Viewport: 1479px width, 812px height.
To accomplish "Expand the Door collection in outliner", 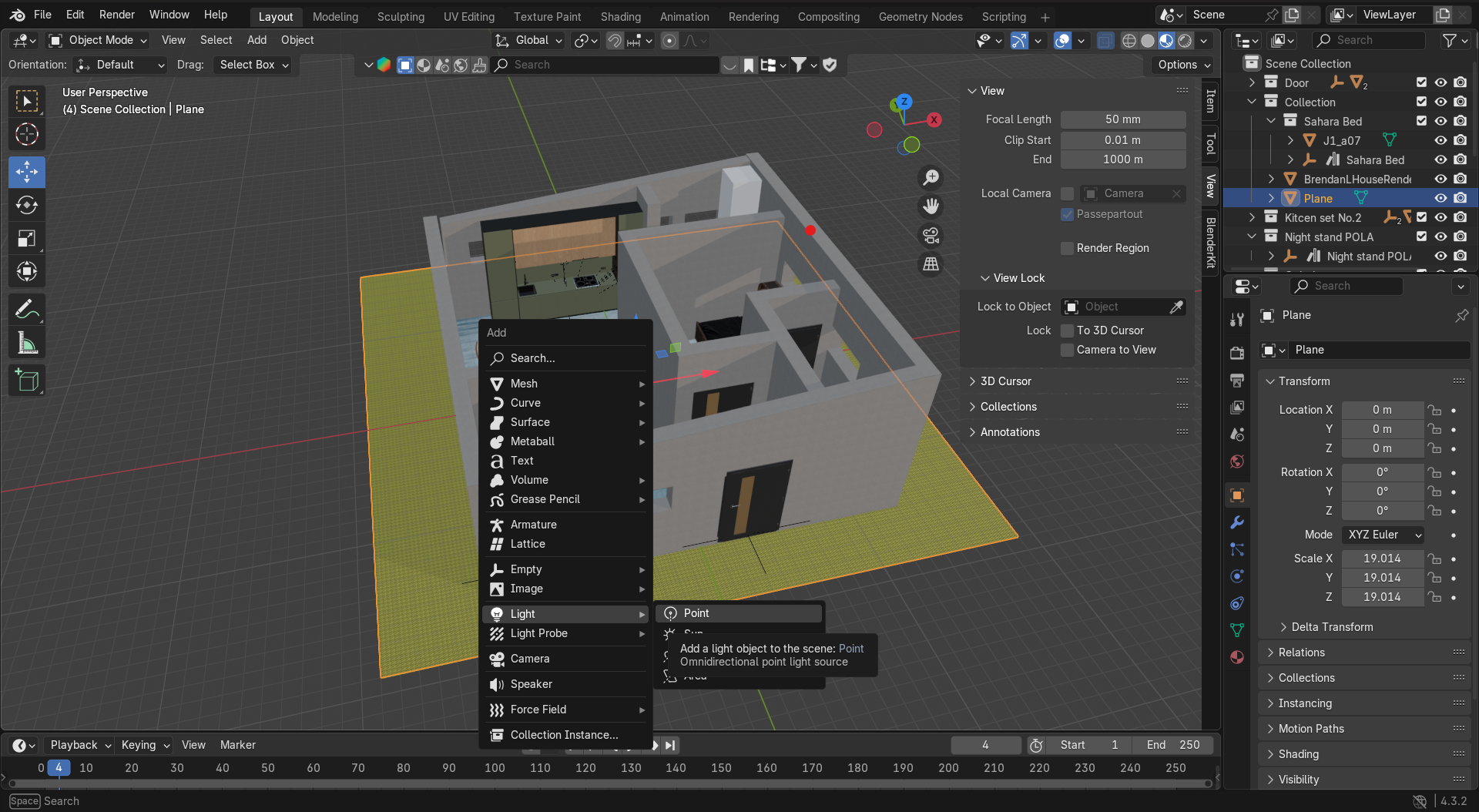I will coord(1252,82).
